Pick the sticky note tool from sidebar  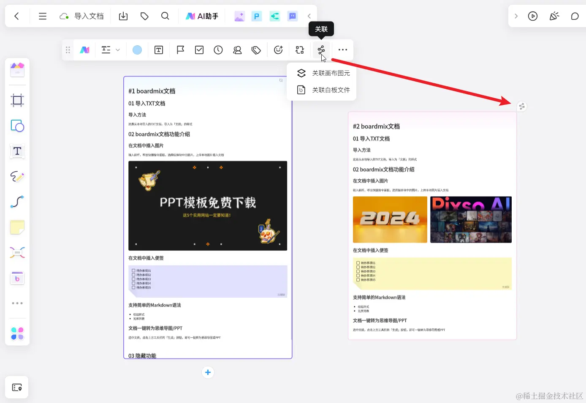point(17,227)
